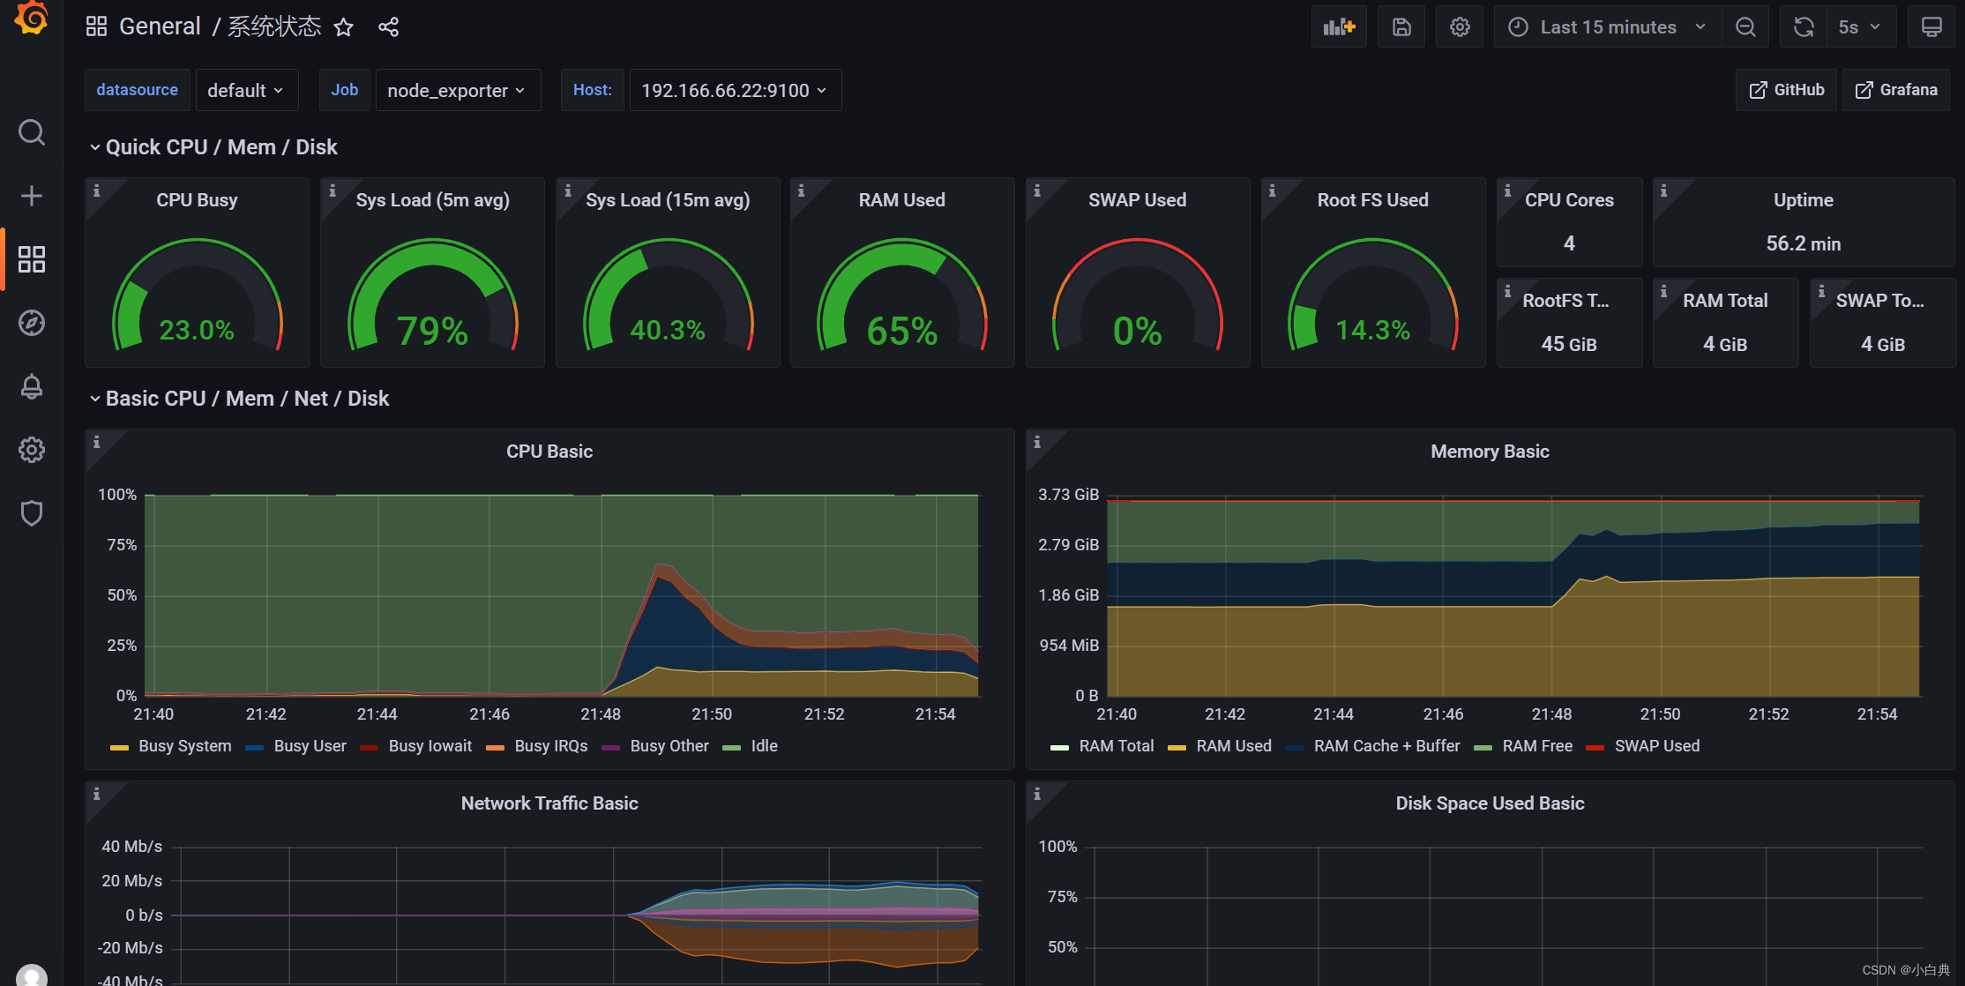
Task: Open dashboard settings gear in toolbar
Action: pyautogui.click(x=1460, y=27)
